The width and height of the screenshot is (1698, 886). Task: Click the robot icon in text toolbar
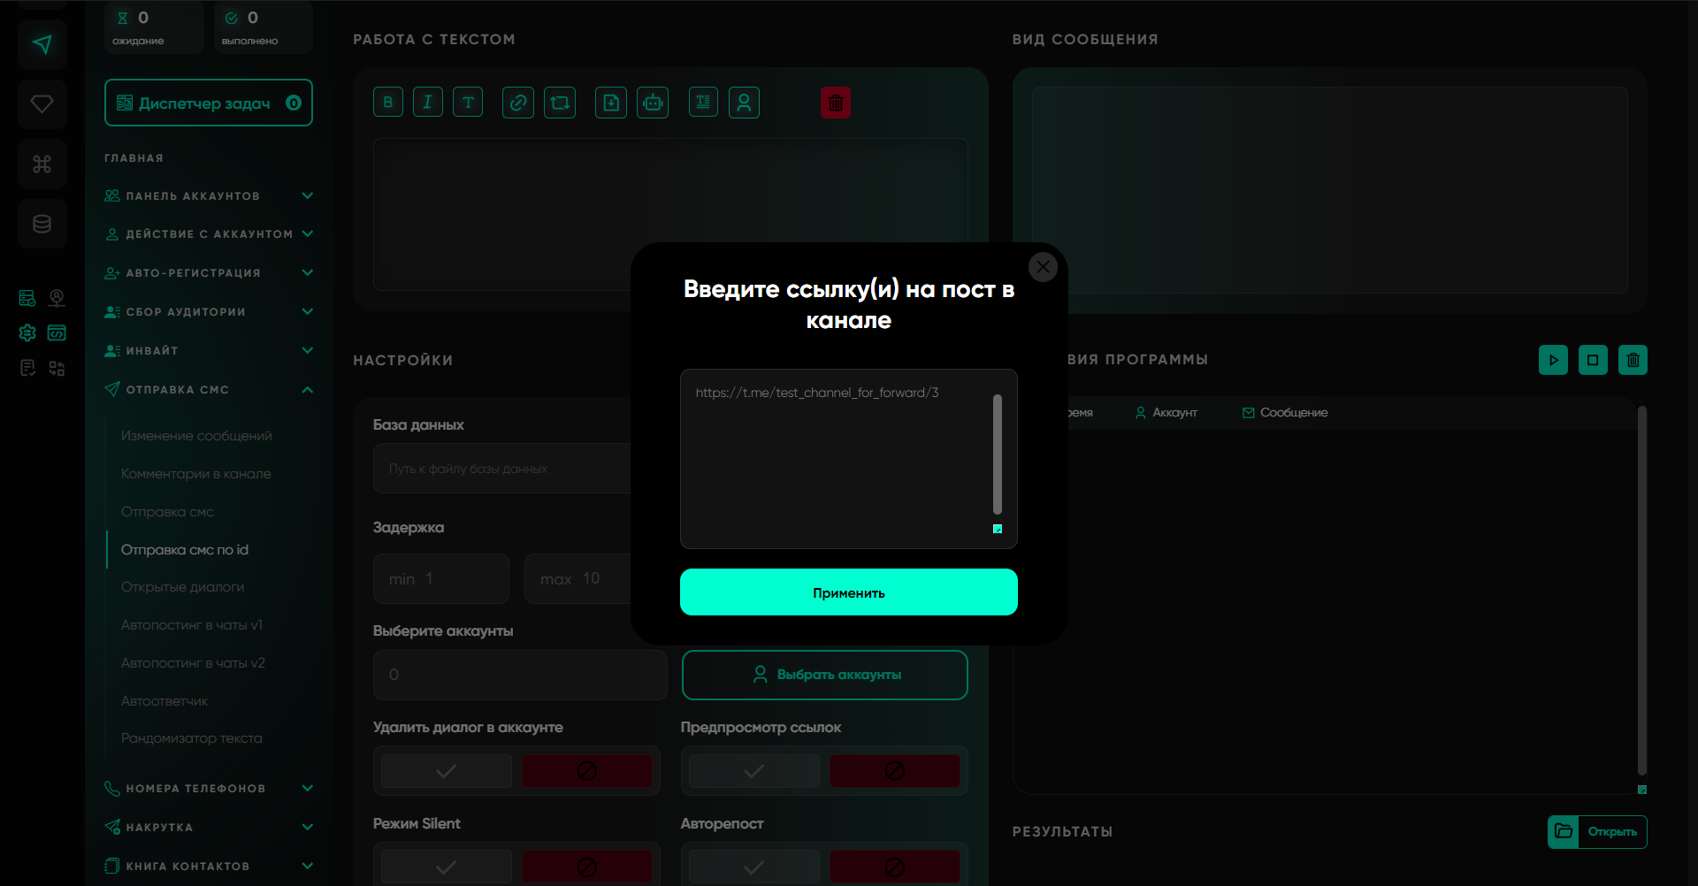pyautogui.click(x=653, y=103)
